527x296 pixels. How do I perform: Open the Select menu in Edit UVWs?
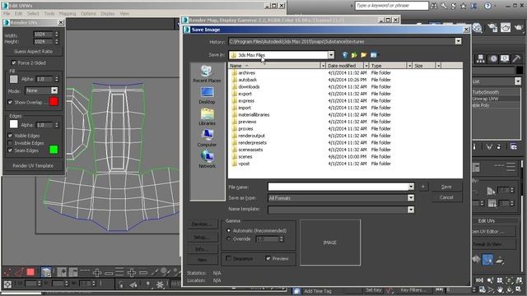pyautogui.click(x=33, y=13)
